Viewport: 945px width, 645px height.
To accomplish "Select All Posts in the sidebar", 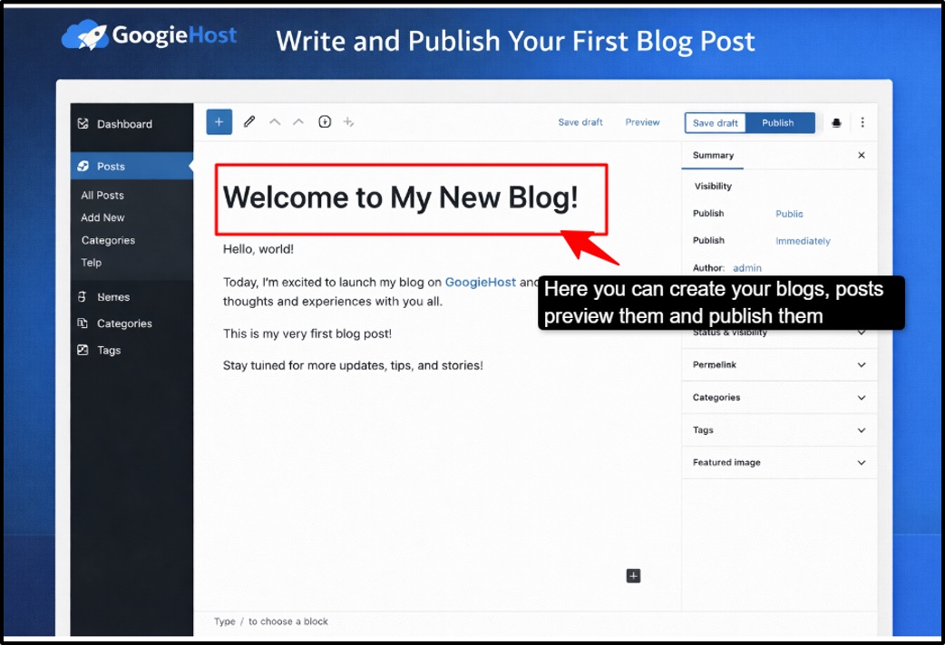I will coord(102,195).
